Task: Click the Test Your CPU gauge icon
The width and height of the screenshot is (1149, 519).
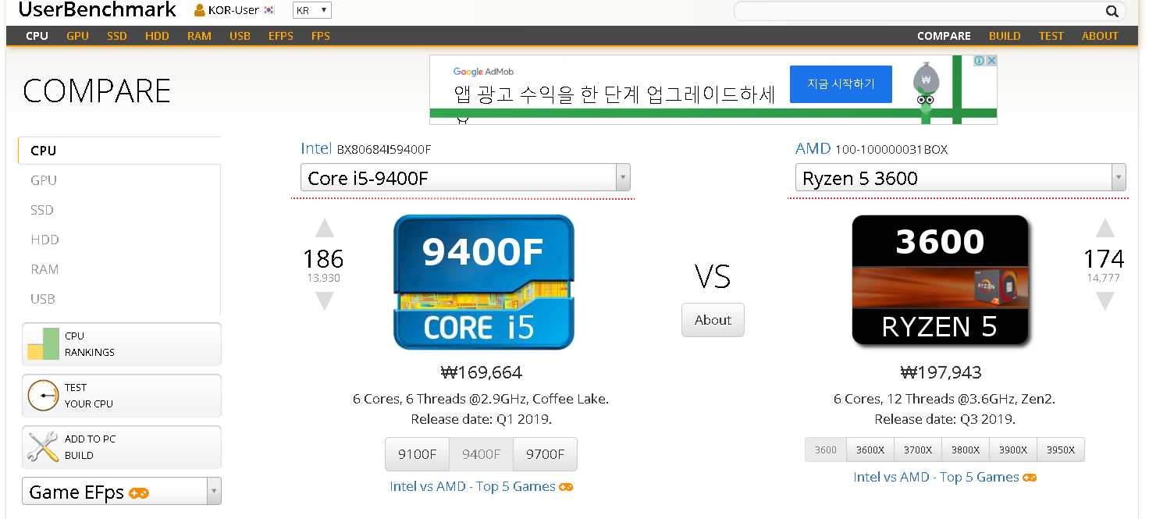Action: point(43,396)
